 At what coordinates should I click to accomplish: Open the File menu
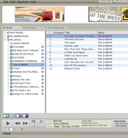pos(6,2)
